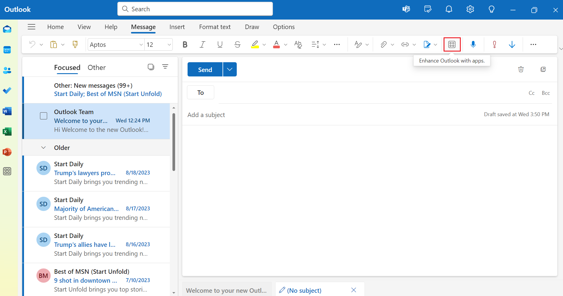This screenshot has width=563, height=296.
Task: Open Tips lightbulb icon
Action: (x=492, y=9)
